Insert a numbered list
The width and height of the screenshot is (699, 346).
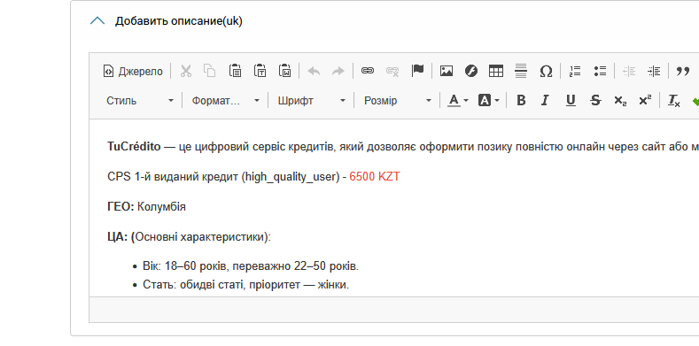tap(575, 71)
